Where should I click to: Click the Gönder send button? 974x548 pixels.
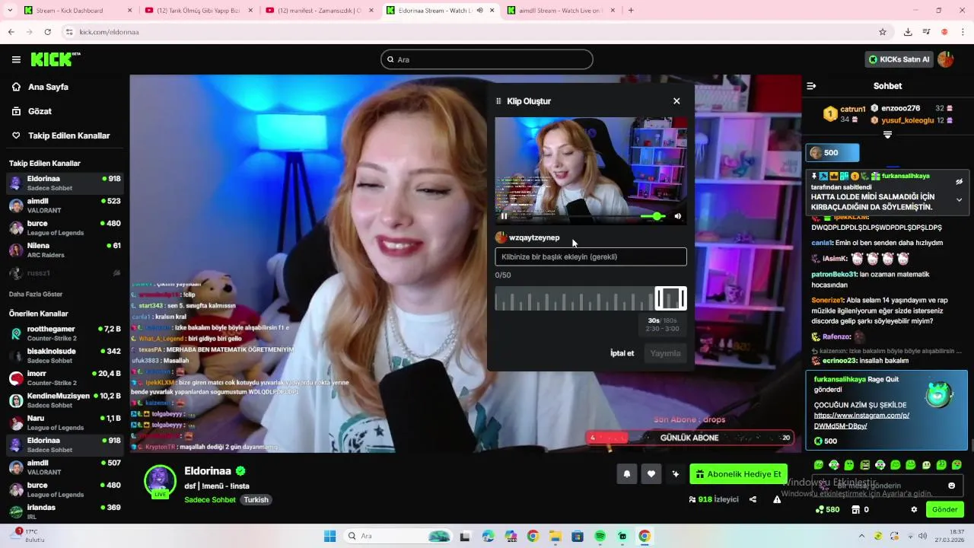coord(944,509)
